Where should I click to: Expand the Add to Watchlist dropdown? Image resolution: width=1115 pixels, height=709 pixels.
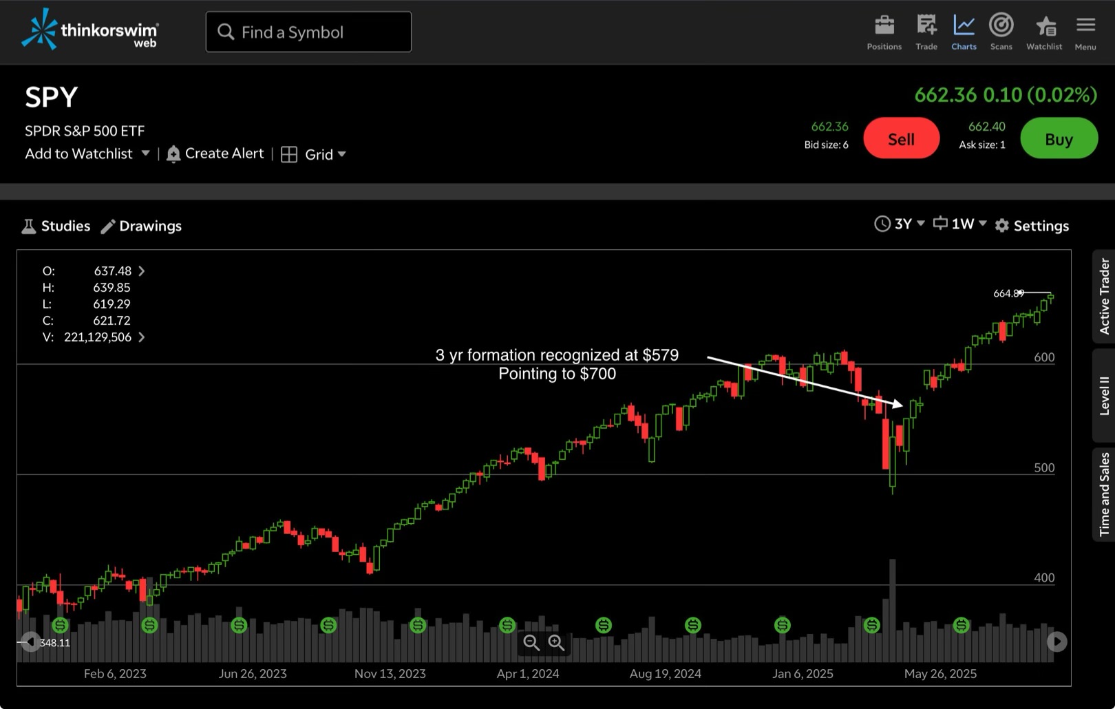tap(145, 154)
